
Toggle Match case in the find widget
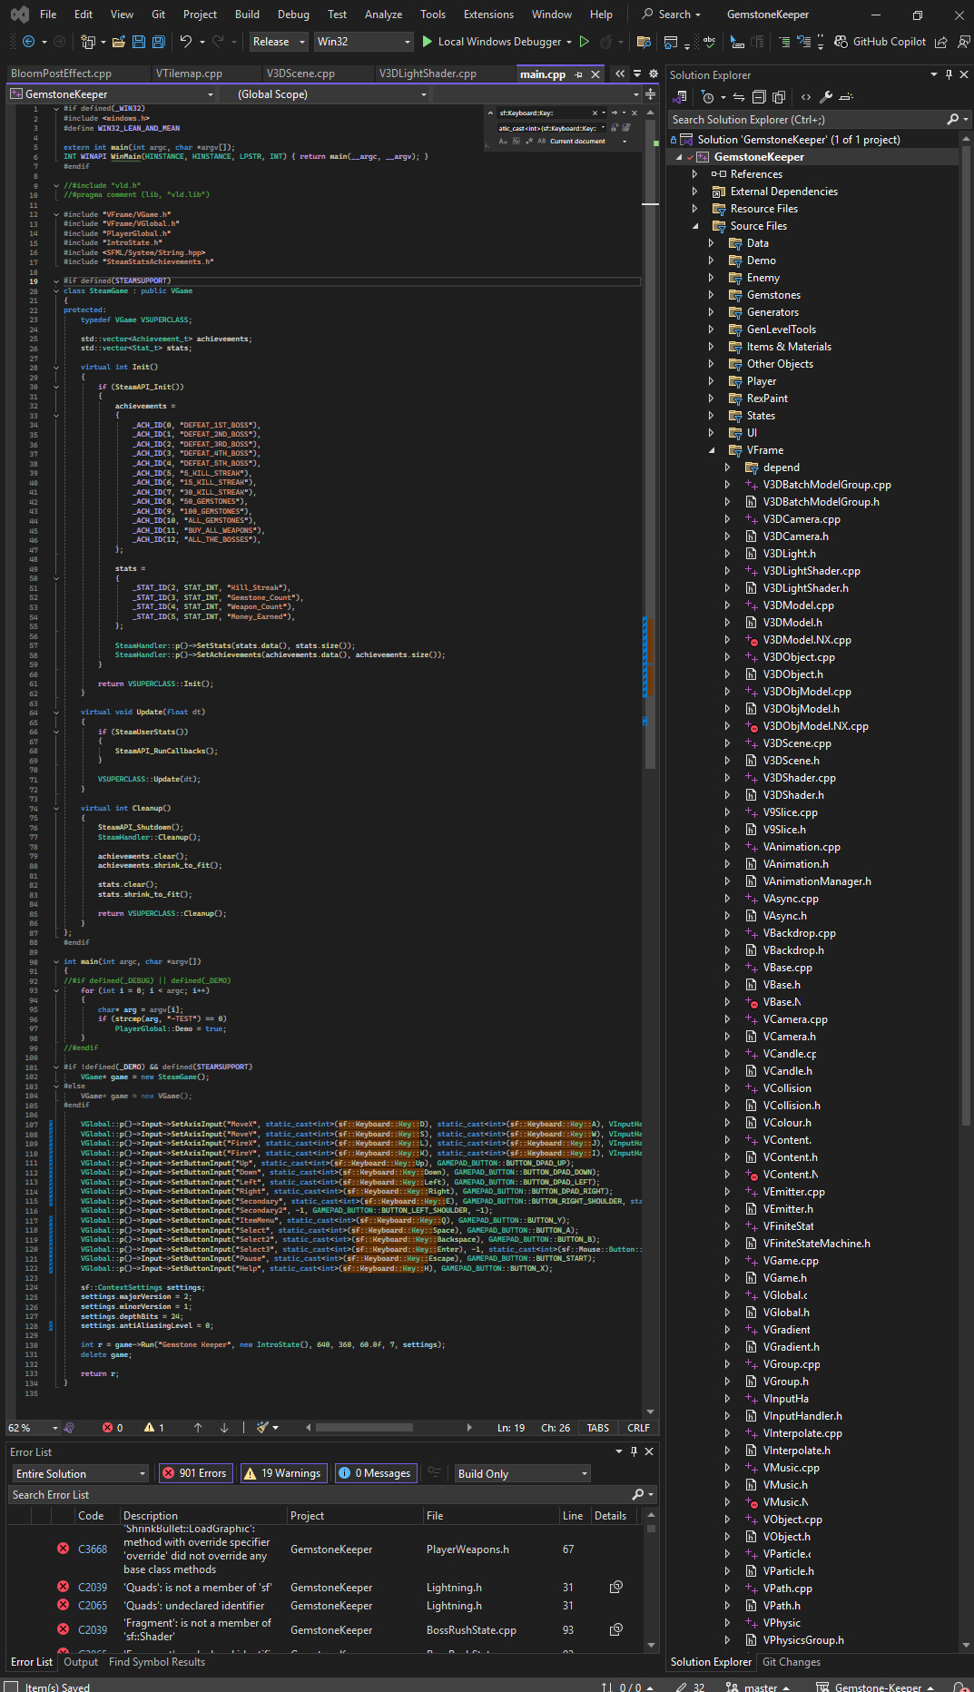(x=503, y=142)
